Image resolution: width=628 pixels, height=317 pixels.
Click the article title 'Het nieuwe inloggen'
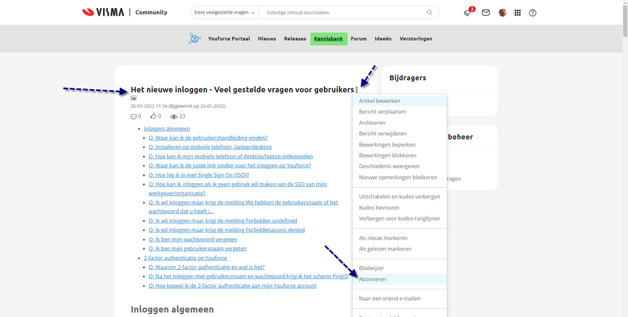coord(242,90)
